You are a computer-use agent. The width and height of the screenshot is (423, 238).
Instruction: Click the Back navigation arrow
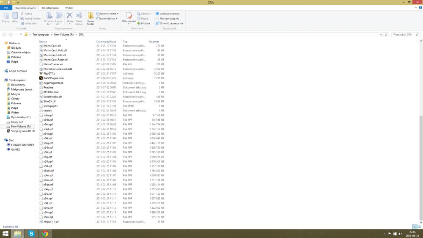tap(4, 35)
